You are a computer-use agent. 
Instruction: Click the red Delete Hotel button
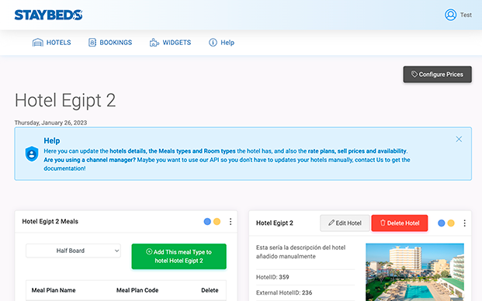(399, 223)
